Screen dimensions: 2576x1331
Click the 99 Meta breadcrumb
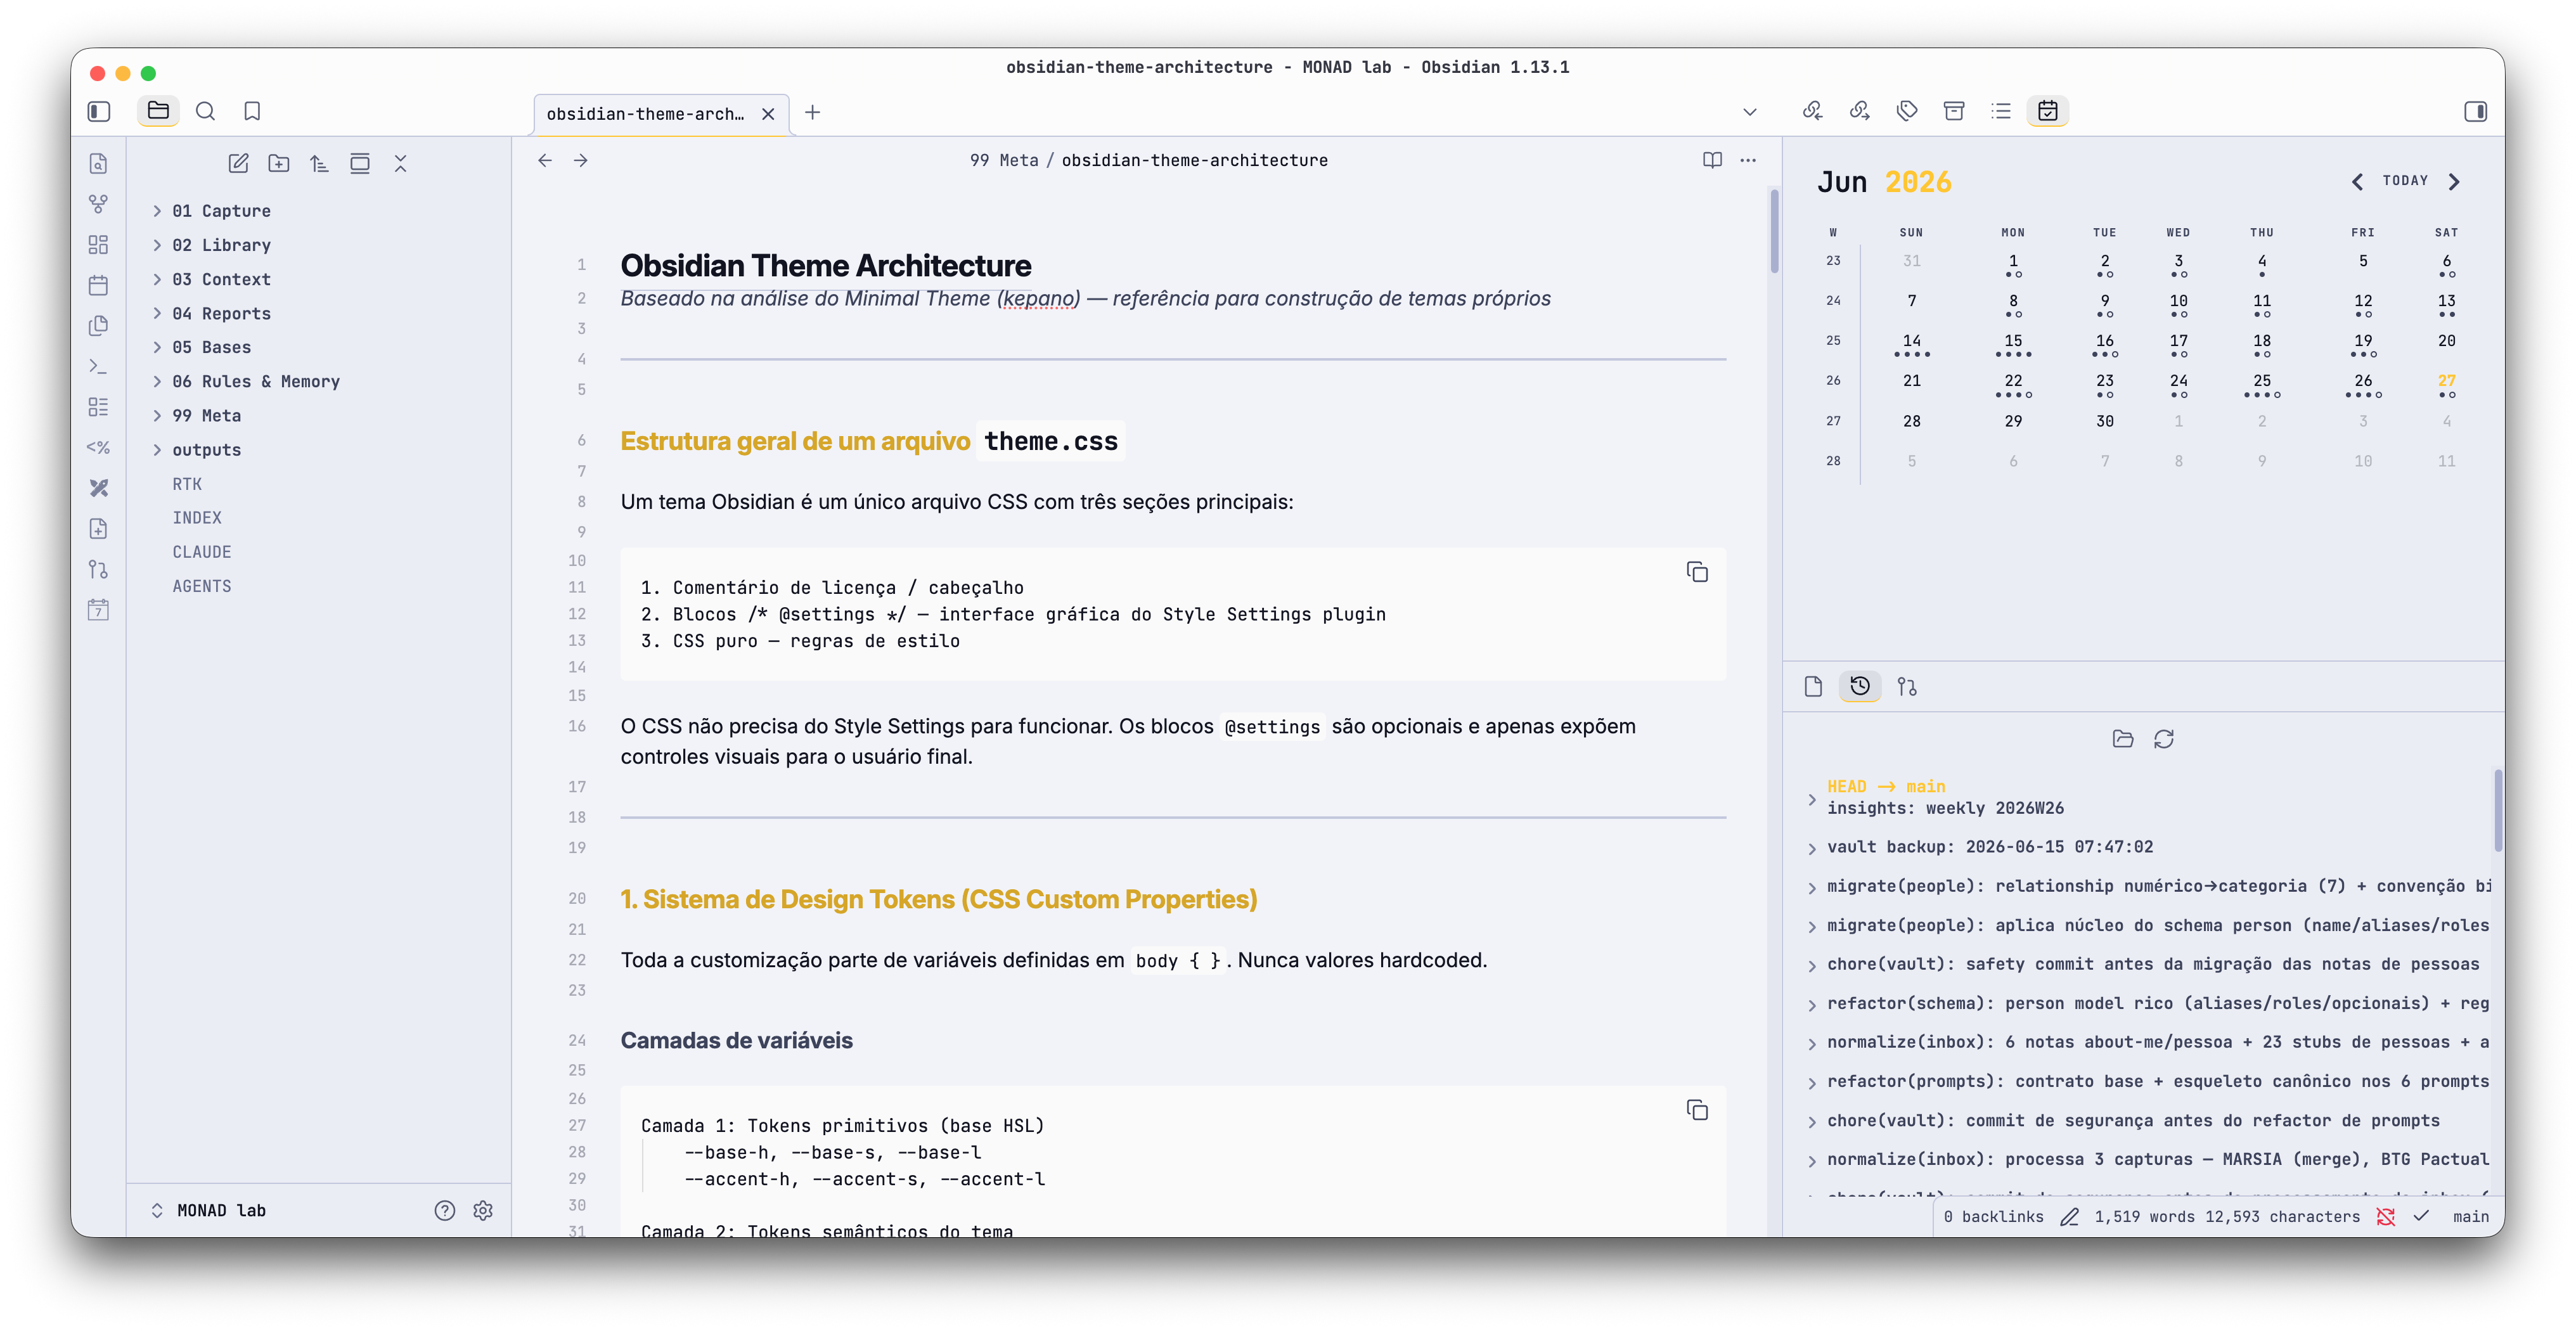point(1004,160)
